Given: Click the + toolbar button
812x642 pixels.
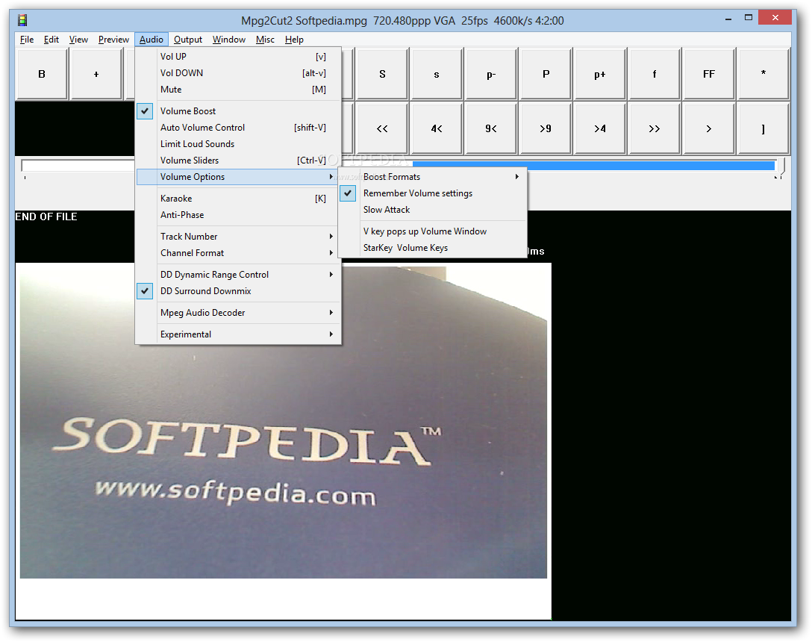Looking at the screenshot, I should click(96, 74).
